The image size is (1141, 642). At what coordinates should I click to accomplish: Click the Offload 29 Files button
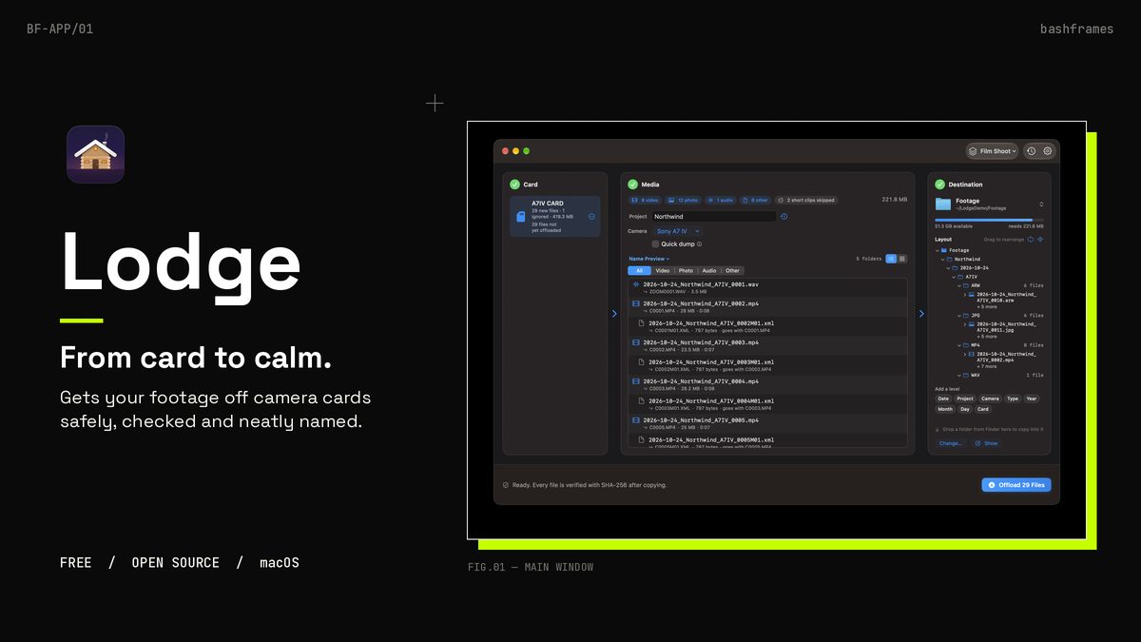(1016, 485)
